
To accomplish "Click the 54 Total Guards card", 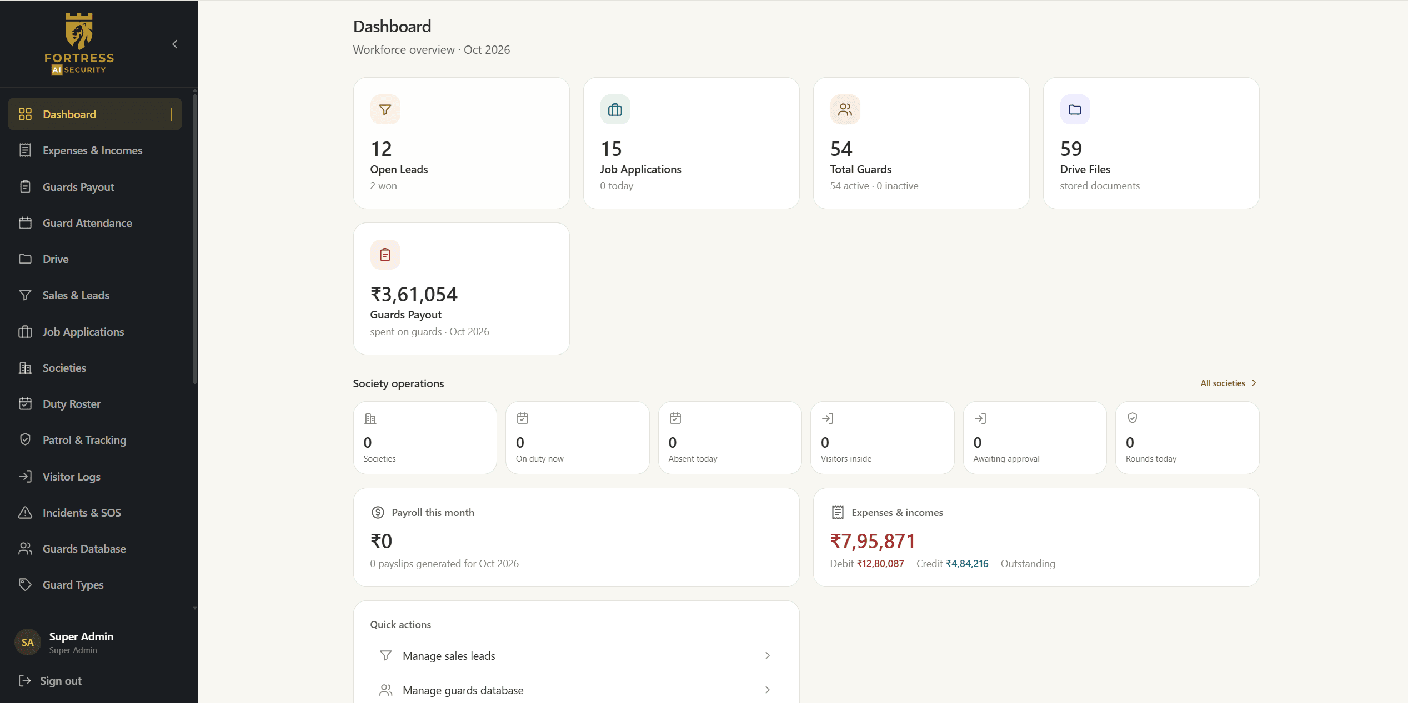I will pos(921,143).
